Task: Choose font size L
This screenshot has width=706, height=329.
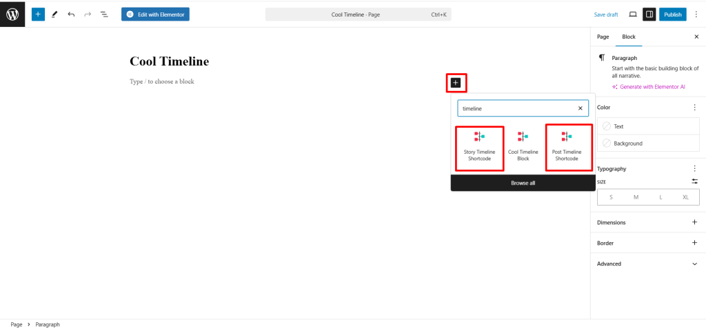Action: pos(660,197)
